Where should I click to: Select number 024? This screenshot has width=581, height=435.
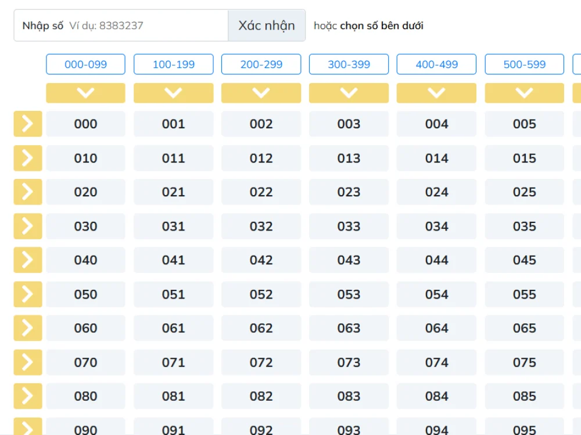(x=436, y=192)
